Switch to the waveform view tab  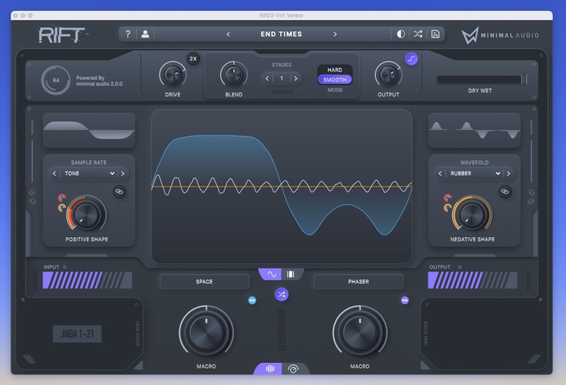click(x=271, y=274)
